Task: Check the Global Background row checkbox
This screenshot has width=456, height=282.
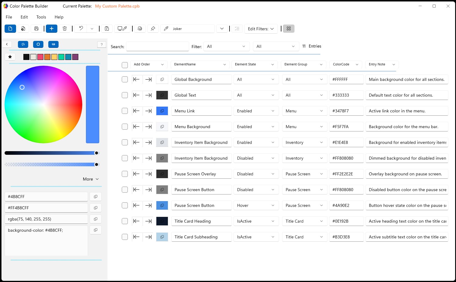Action: pyautogui.click(x=125, y=79)
